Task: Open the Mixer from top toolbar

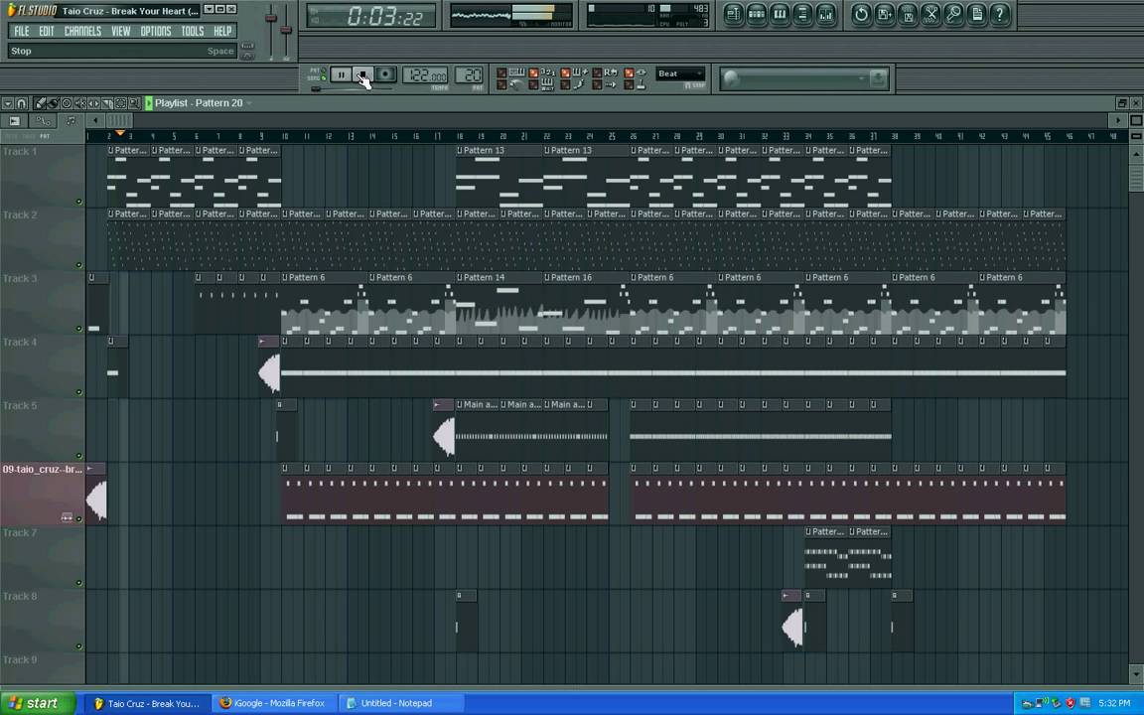Action: [826, 14]
